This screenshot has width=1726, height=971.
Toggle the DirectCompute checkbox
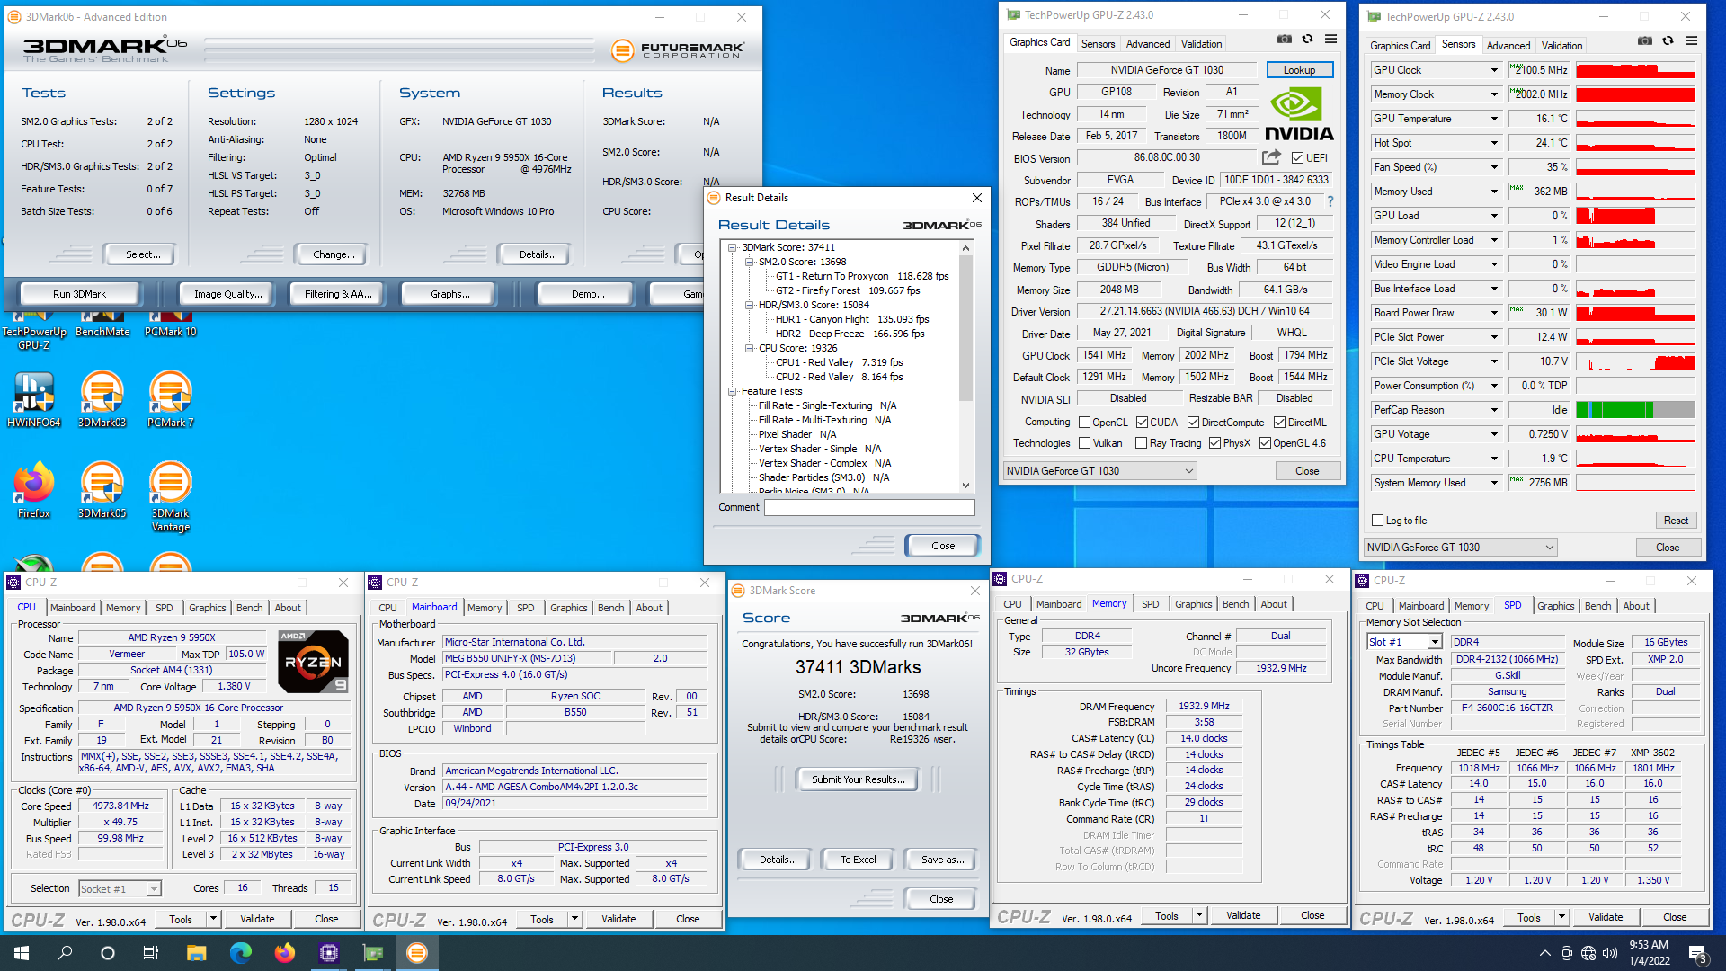[1193, 423]
